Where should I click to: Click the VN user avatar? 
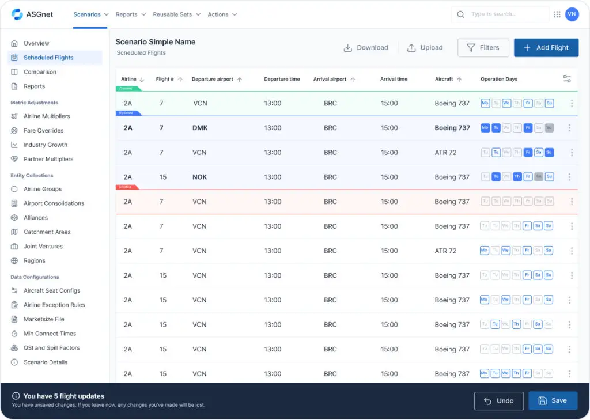coord(572,14)
